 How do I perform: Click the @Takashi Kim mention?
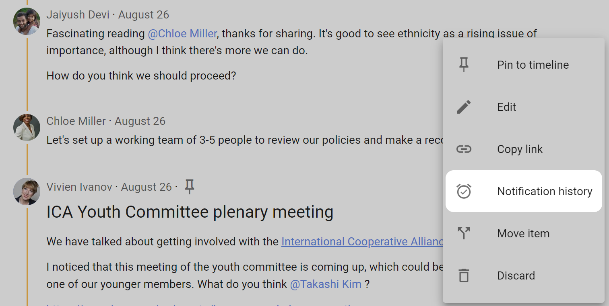(326, 285)
